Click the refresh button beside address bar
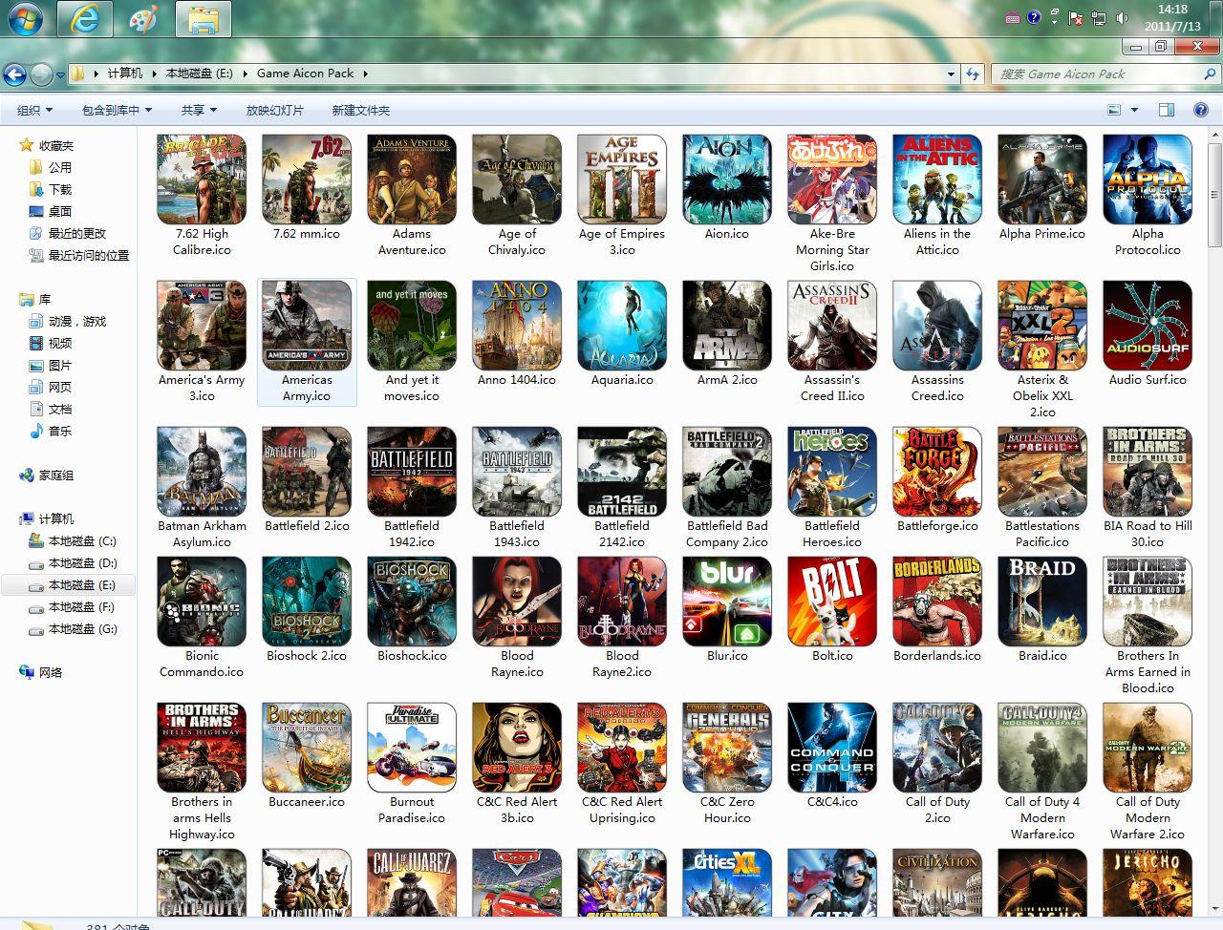The width and height of the screenshot is (1223, 930). [973, 74]
